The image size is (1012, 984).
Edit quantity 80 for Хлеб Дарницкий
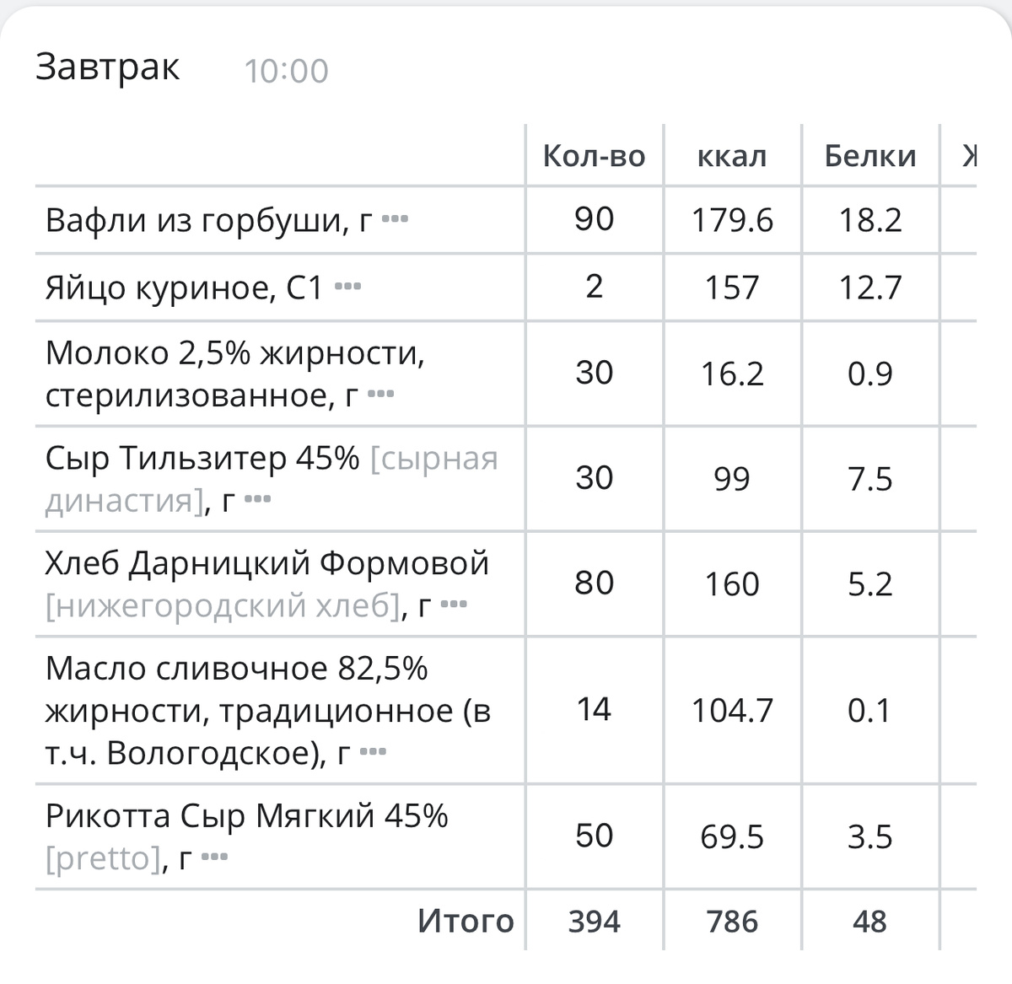pyautogui.click(x=594, y=583)
